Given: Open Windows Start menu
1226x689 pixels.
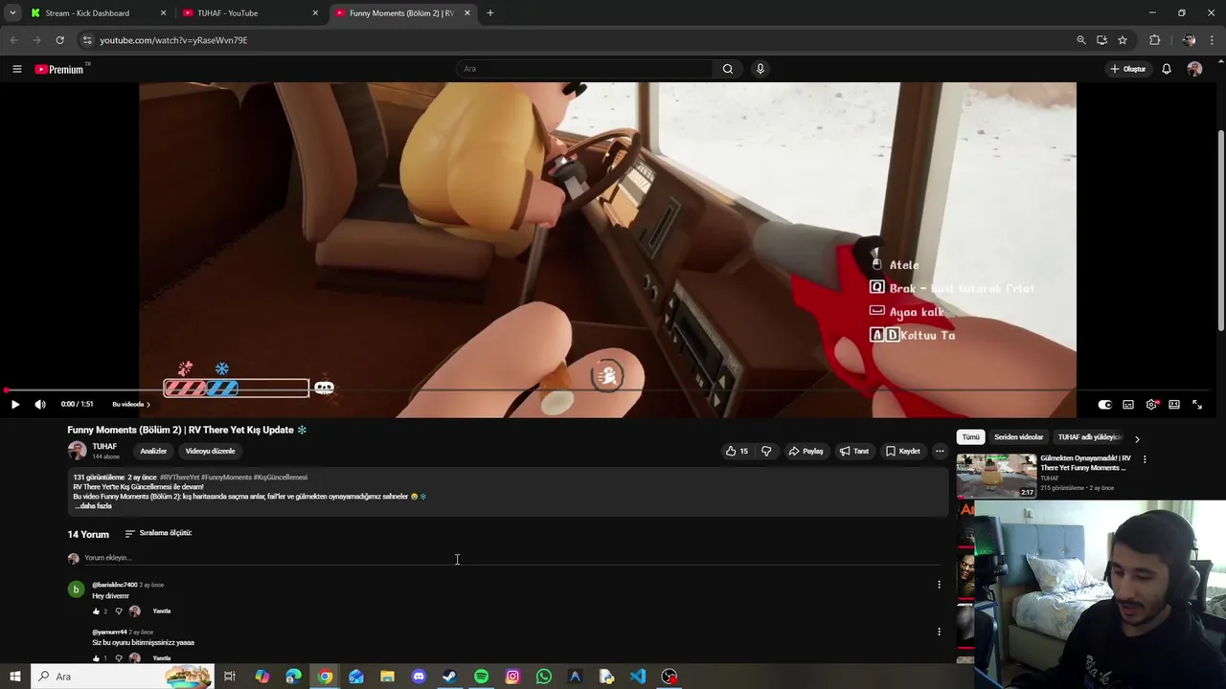Looking at the screenshot, I should (14, 677).
